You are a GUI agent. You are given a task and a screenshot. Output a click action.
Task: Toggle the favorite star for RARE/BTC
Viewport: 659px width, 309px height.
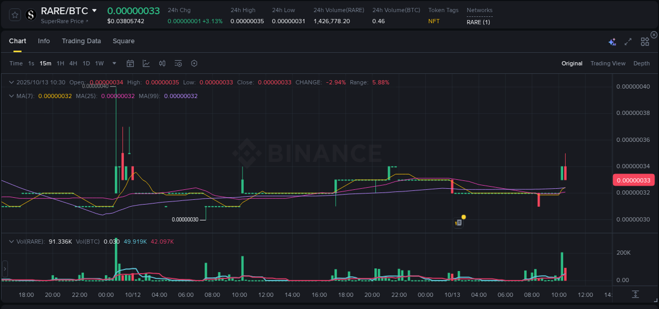pyautogui.click(x=14, y=15)
